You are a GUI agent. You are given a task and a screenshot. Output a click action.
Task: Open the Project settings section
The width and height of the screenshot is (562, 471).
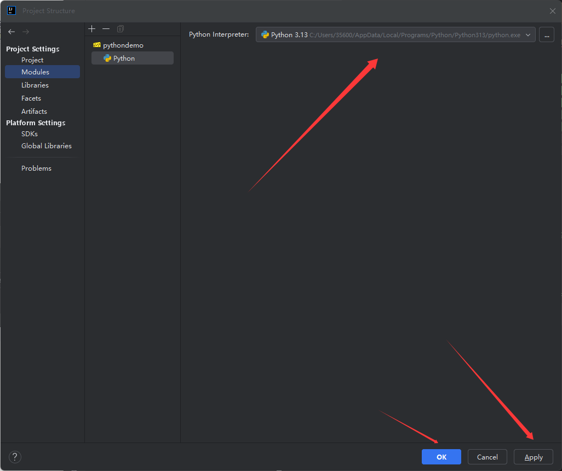click(32, 60)
